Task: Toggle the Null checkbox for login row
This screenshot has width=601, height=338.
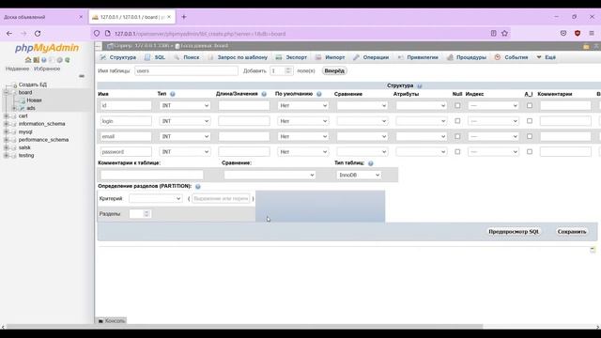Action: [x=457, y=121]
